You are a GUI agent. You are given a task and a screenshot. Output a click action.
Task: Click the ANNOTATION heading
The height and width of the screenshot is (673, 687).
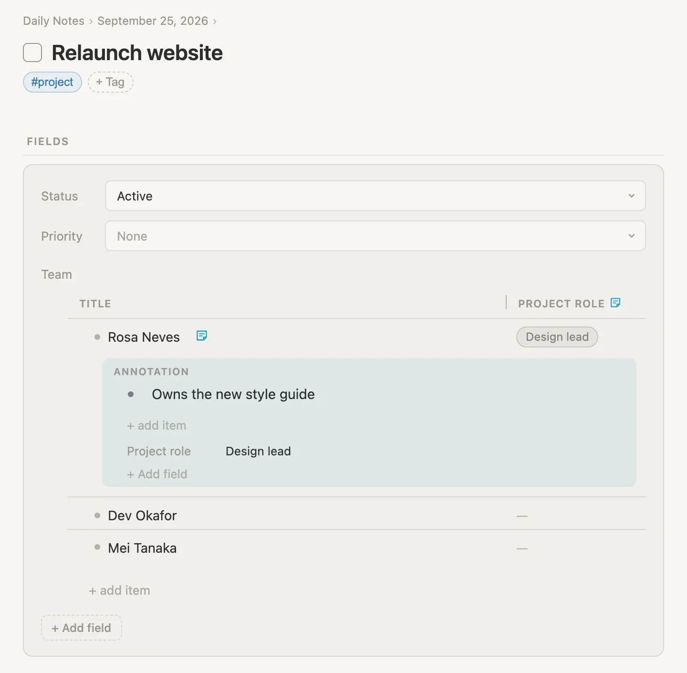151,371
